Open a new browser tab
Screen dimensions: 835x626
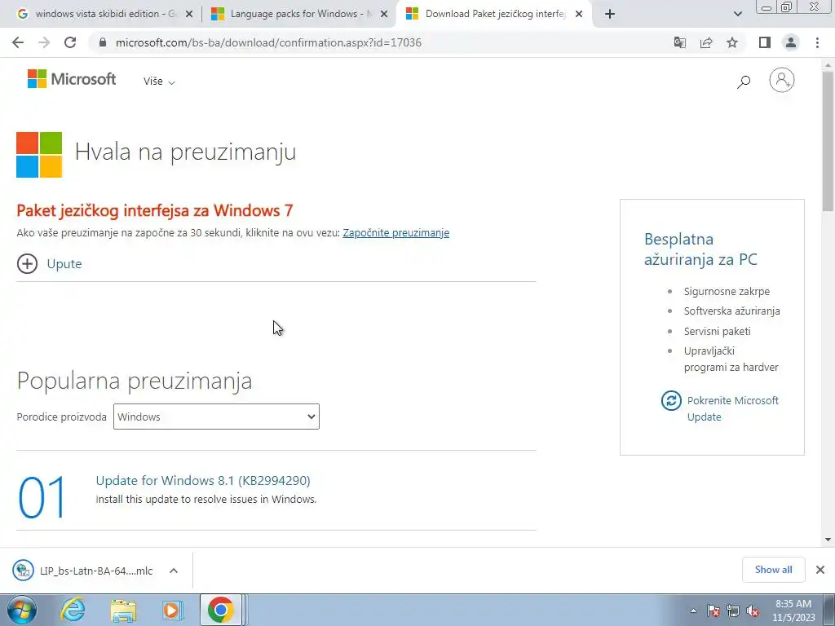tap(610, 14)
